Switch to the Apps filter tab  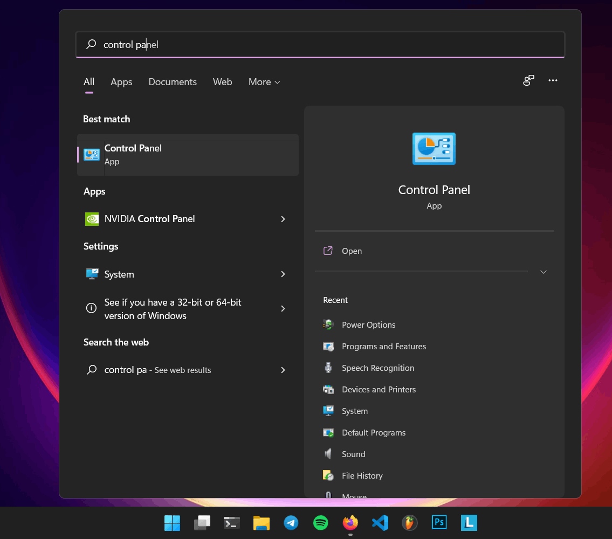pos(121,82)
